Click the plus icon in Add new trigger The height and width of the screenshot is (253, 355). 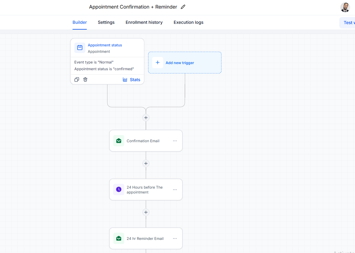pyautogui.click(x=158, y=63)
